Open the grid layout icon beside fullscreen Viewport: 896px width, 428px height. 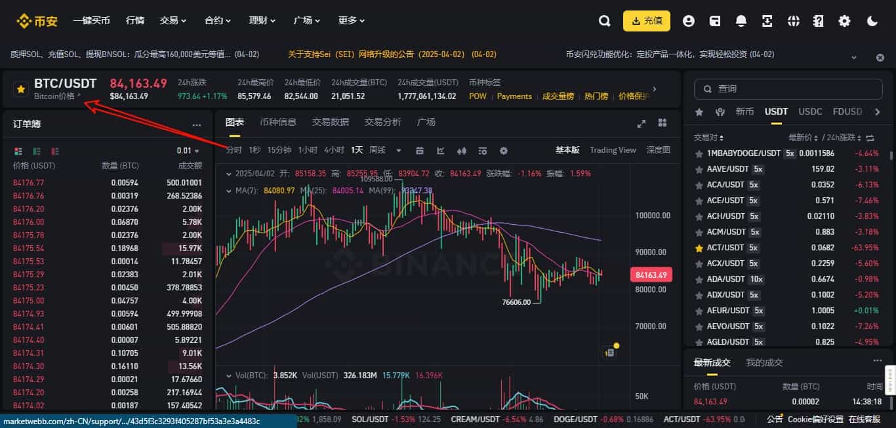click(x=662, y=123)
